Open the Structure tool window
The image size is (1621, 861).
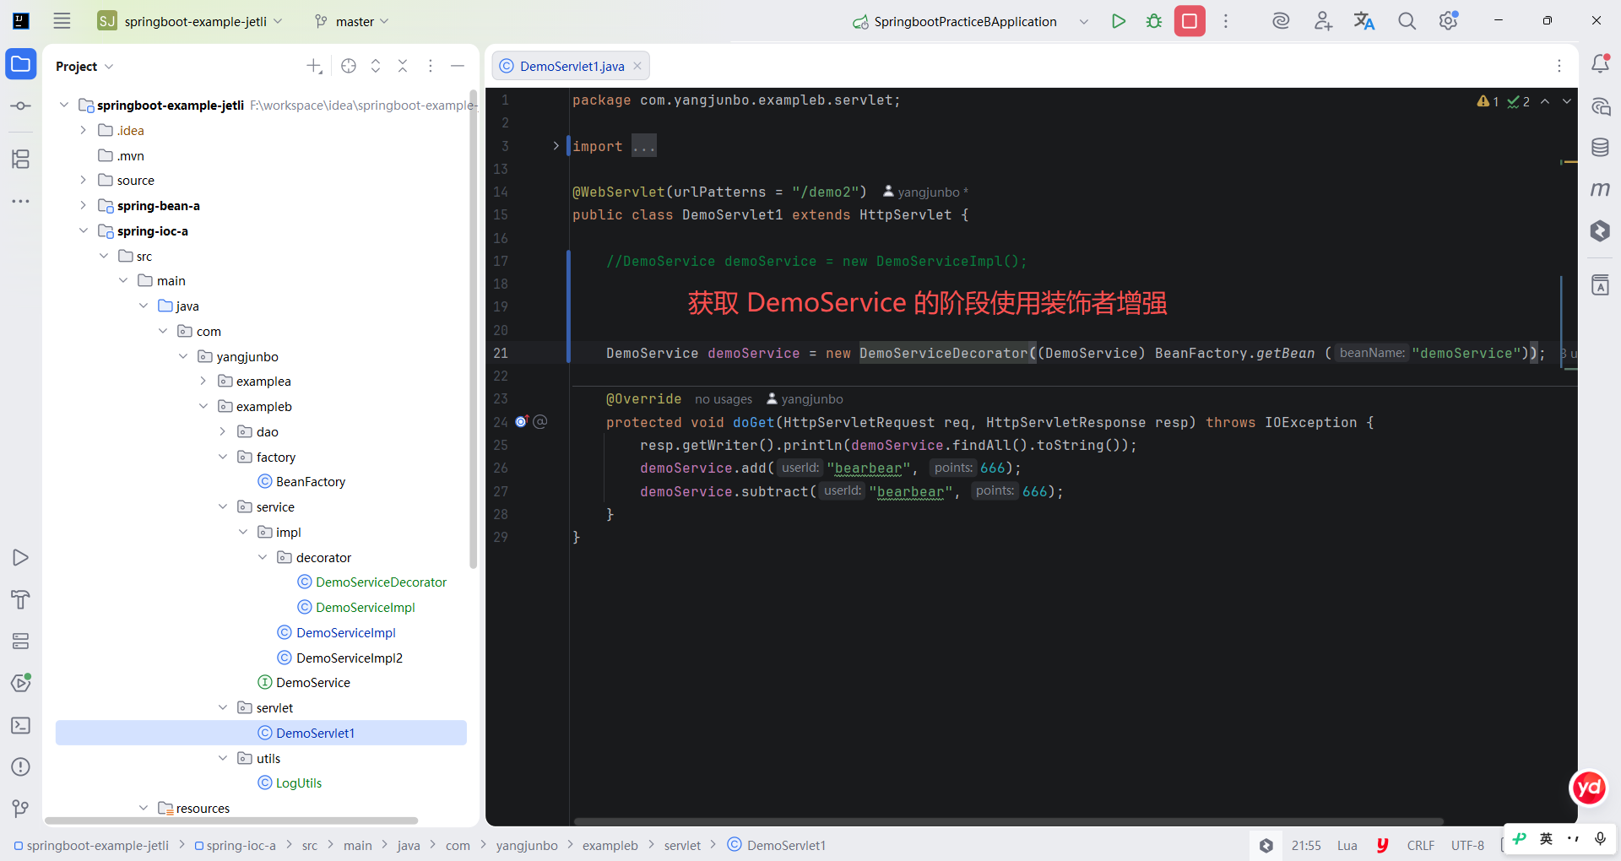click(x=21, y=159)
